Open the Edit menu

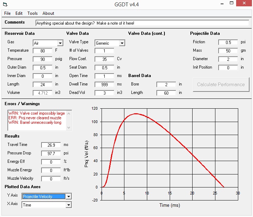tap(19, 13)
